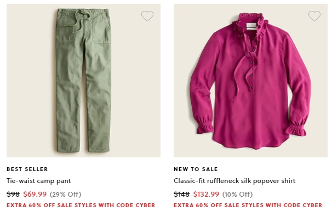Screen dimensions: 332x212
Task: Click the crossed-out $148 original price
Action: pyautogui.click(x=181, y=194)
